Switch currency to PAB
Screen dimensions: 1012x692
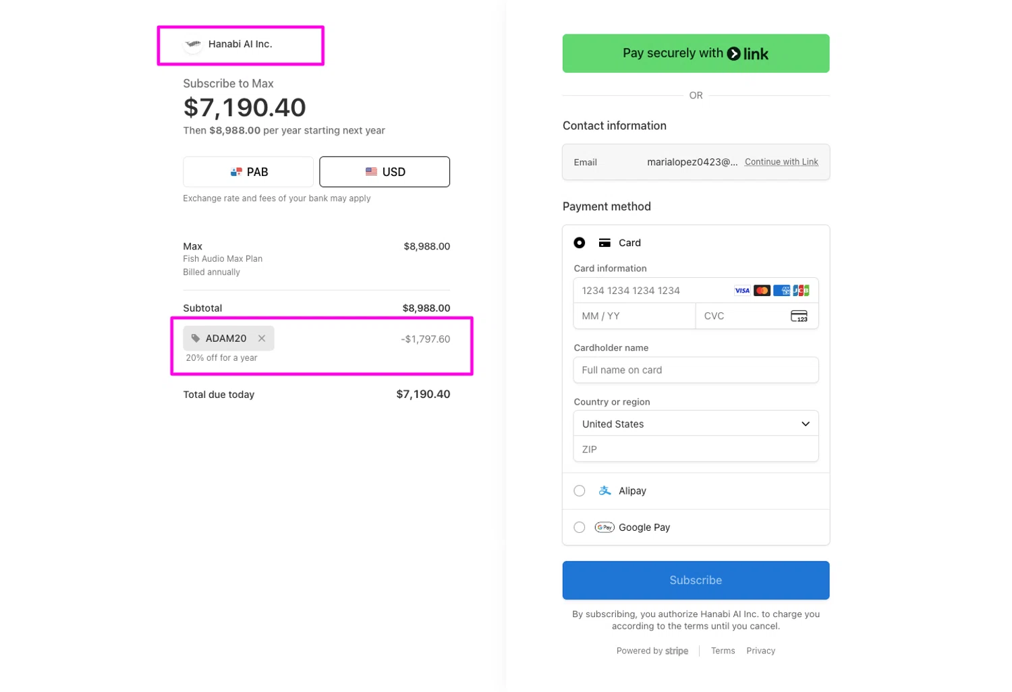point(248,172)
